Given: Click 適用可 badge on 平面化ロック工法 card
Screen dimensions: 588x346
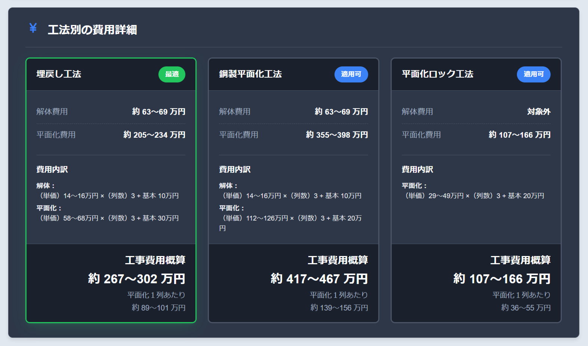Looking at the screenshot, I should (533, 74).
